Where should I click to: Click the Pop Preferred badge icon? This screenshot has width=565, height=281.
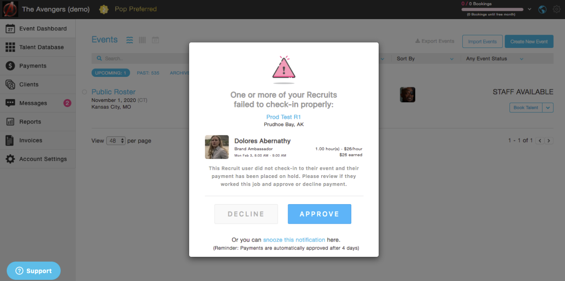[x=104, y=9]
